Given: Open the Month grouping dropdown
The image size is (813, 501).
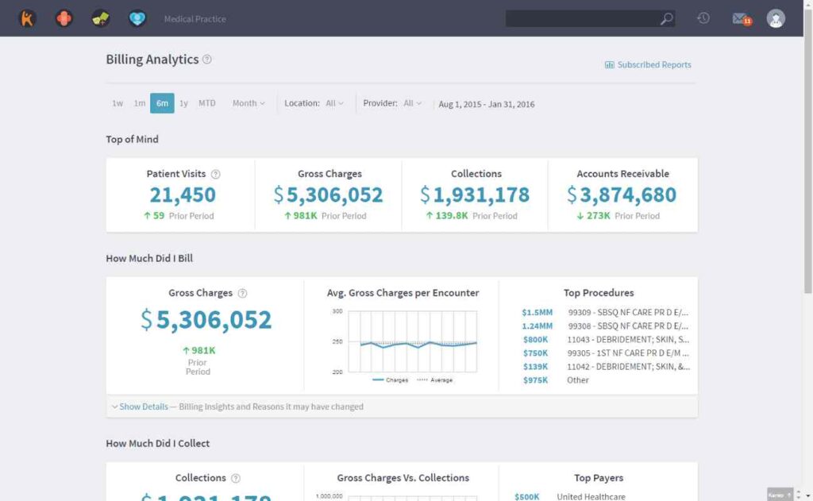Looking at the screenshot, I should pos(249,103).
